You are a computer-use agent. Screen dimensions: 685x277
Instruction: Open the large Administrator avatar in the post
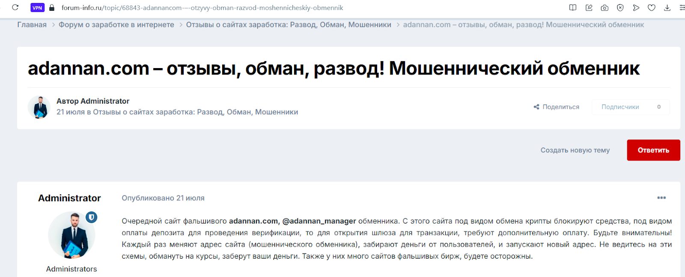coord(71,235)
